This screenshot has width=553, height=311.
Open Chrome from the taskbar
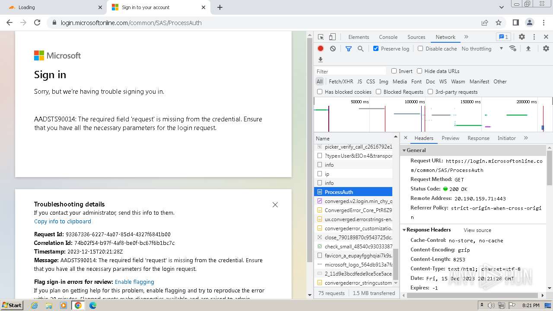(78, 305)
